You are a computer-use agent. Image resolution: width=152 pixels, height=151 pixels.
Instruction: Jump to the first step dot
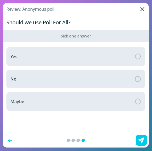(68, 140)
